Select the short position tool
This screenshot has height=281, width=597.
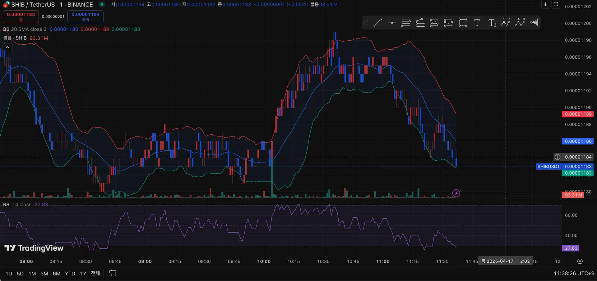point(448,23)
